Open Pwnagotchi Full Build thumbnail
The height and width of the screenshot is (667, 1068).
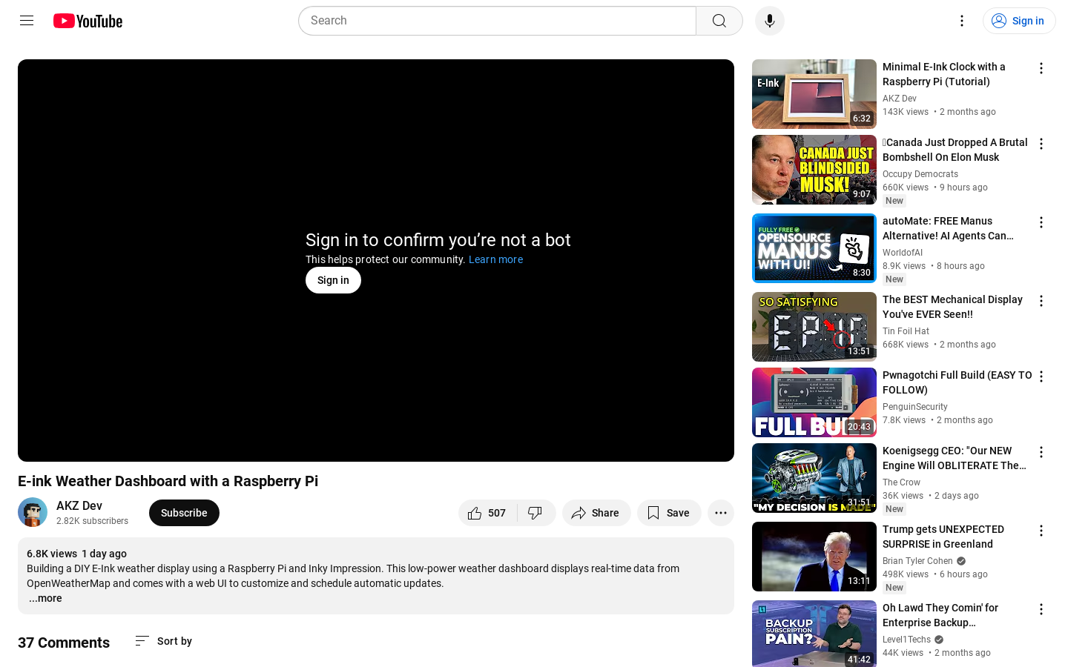pos(814,402)
